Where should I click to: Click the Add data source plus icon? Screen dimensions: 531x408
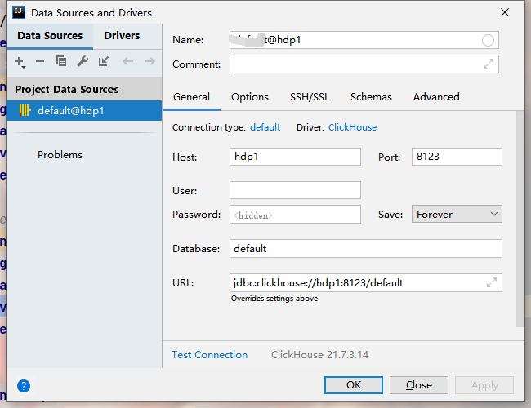tap(20, 61)
